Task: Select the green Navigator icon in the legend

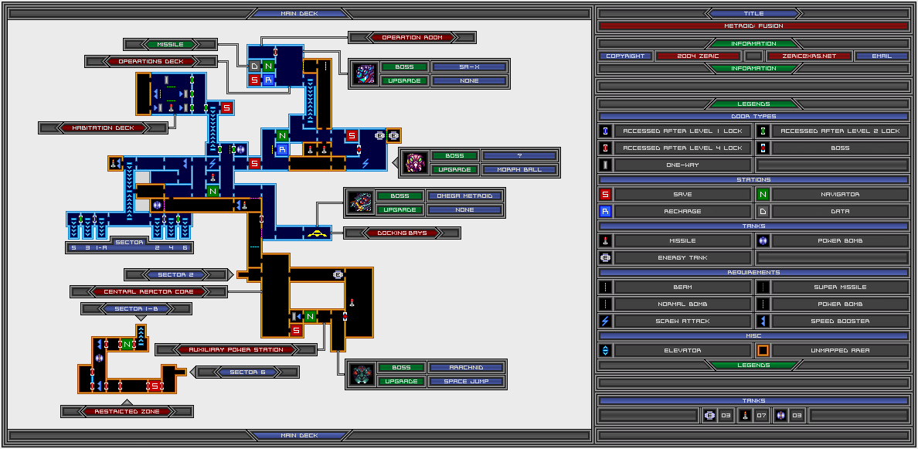Action: (763, 195)
